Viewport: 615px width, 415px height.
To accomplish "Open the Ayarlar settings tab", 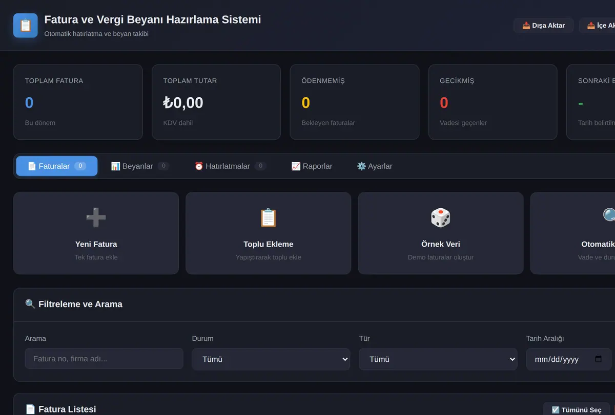I will 375,166.
